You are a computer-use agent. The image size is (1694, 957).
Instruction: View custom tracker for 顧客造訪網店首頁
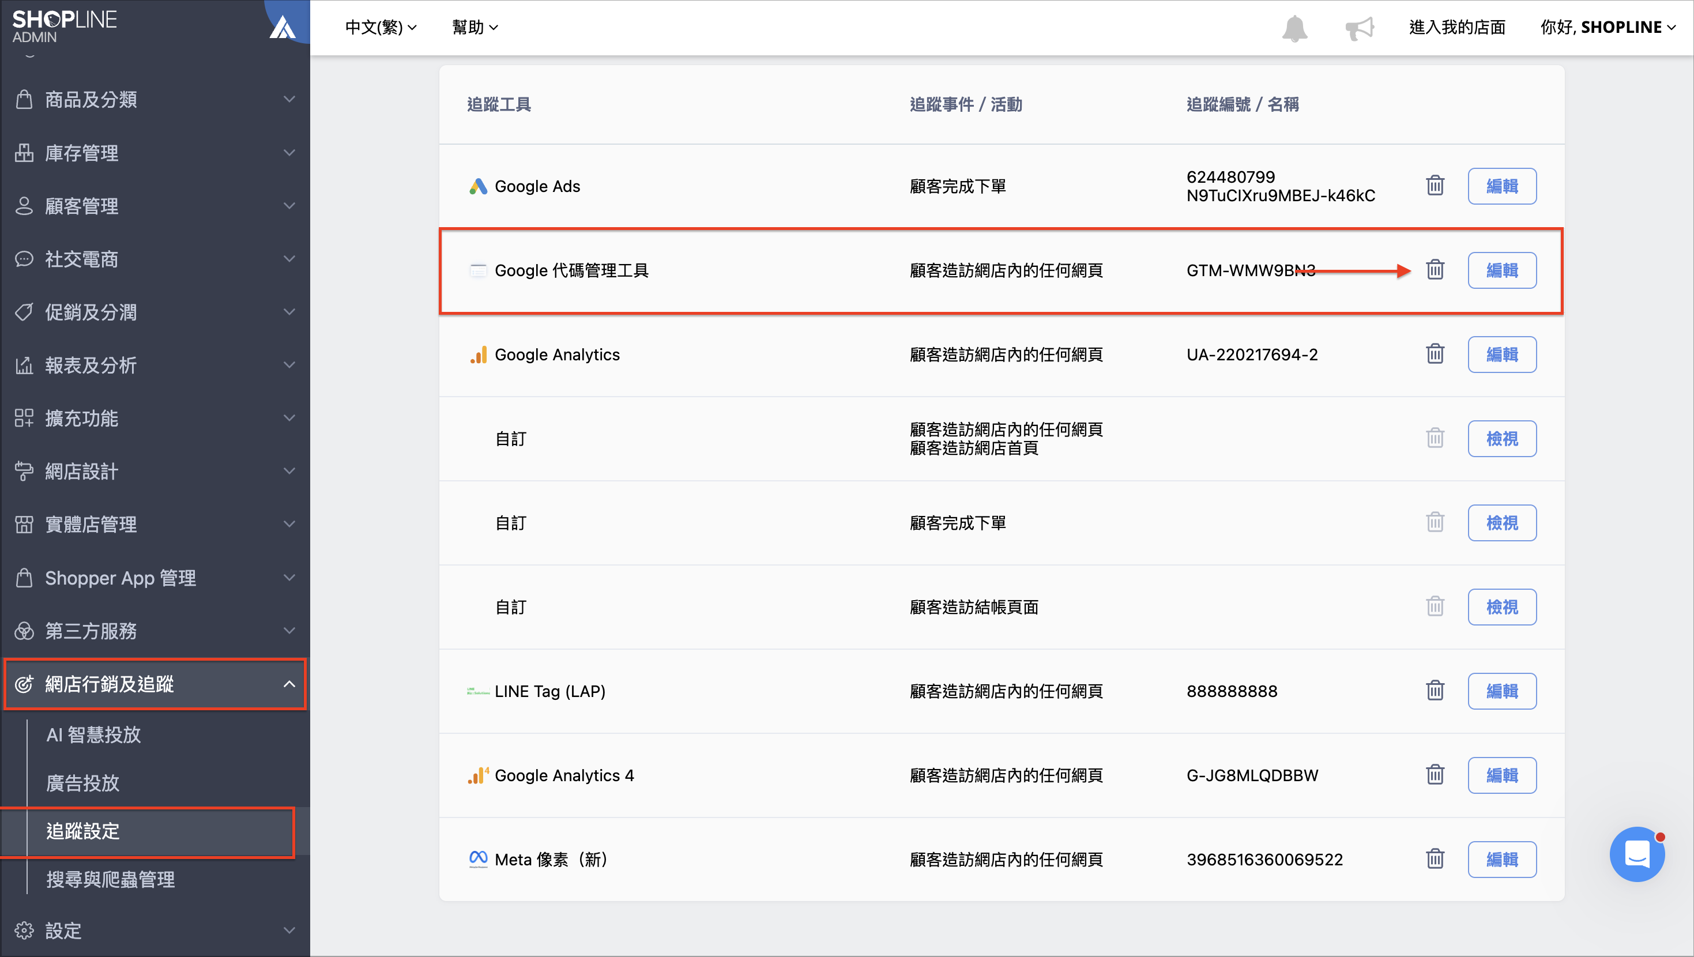tap(1502, 439)
